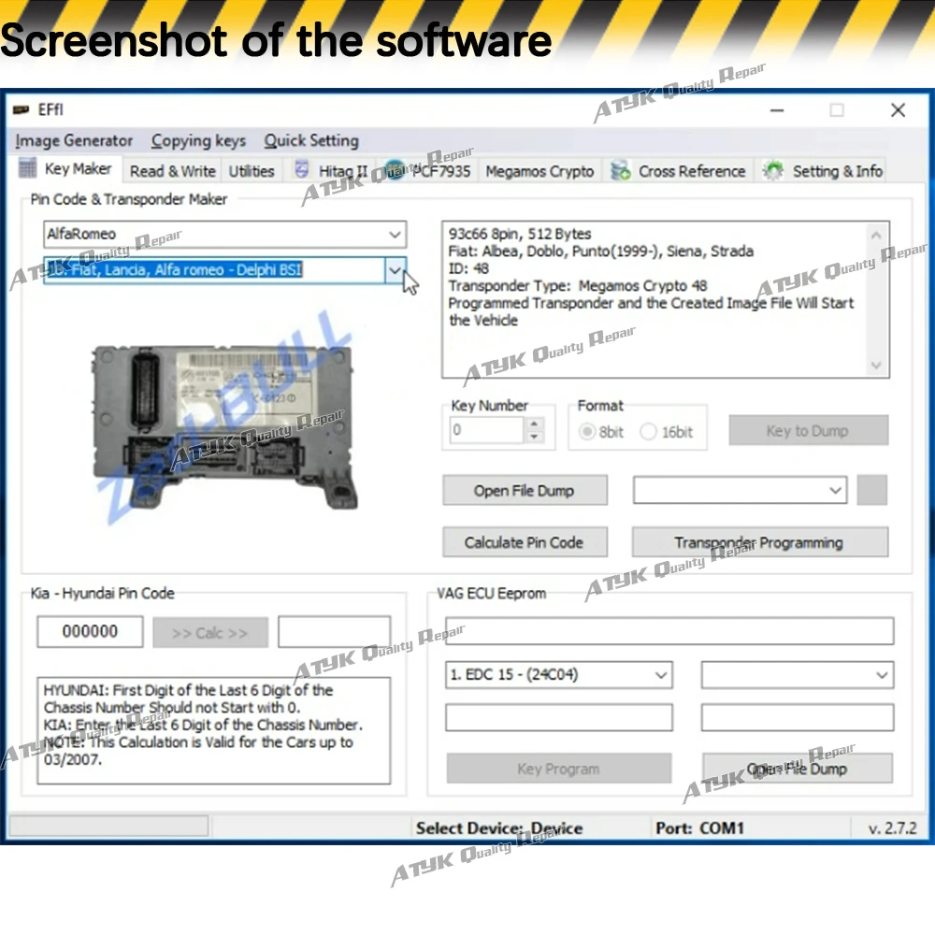Click the Delphi BSI module picture
Viewport: 935px width, 935px height.
[224, 426]
